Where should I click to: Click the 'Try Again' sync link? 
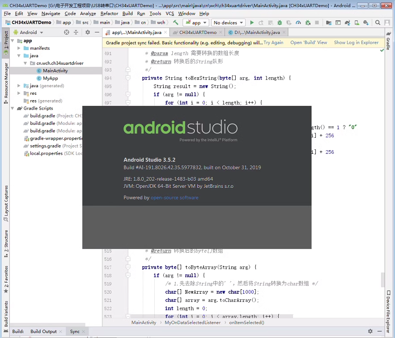pyautogui.click(x=273, y=42)
